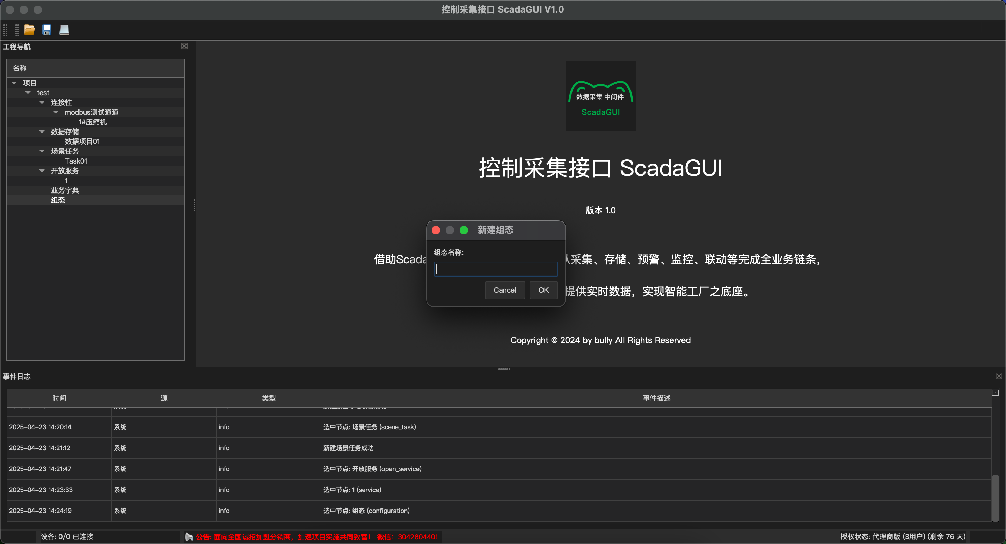Collapse the 连接性 tree branch
The height and width of the screenshot is (544, 1006).
pyautogui.click(x=42, y=102)
